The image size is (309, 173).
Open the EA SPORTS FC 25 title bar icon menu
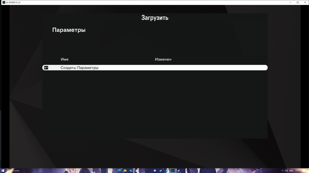click(3, 2)
